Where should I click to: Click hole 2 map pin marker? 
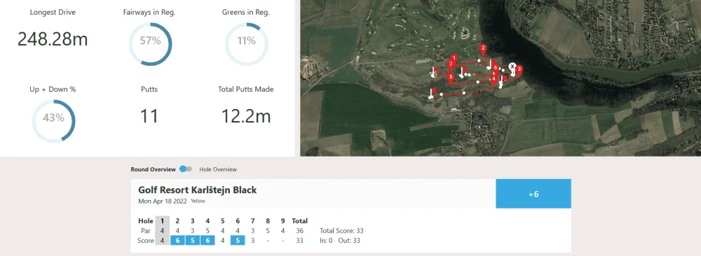(482, 48)
